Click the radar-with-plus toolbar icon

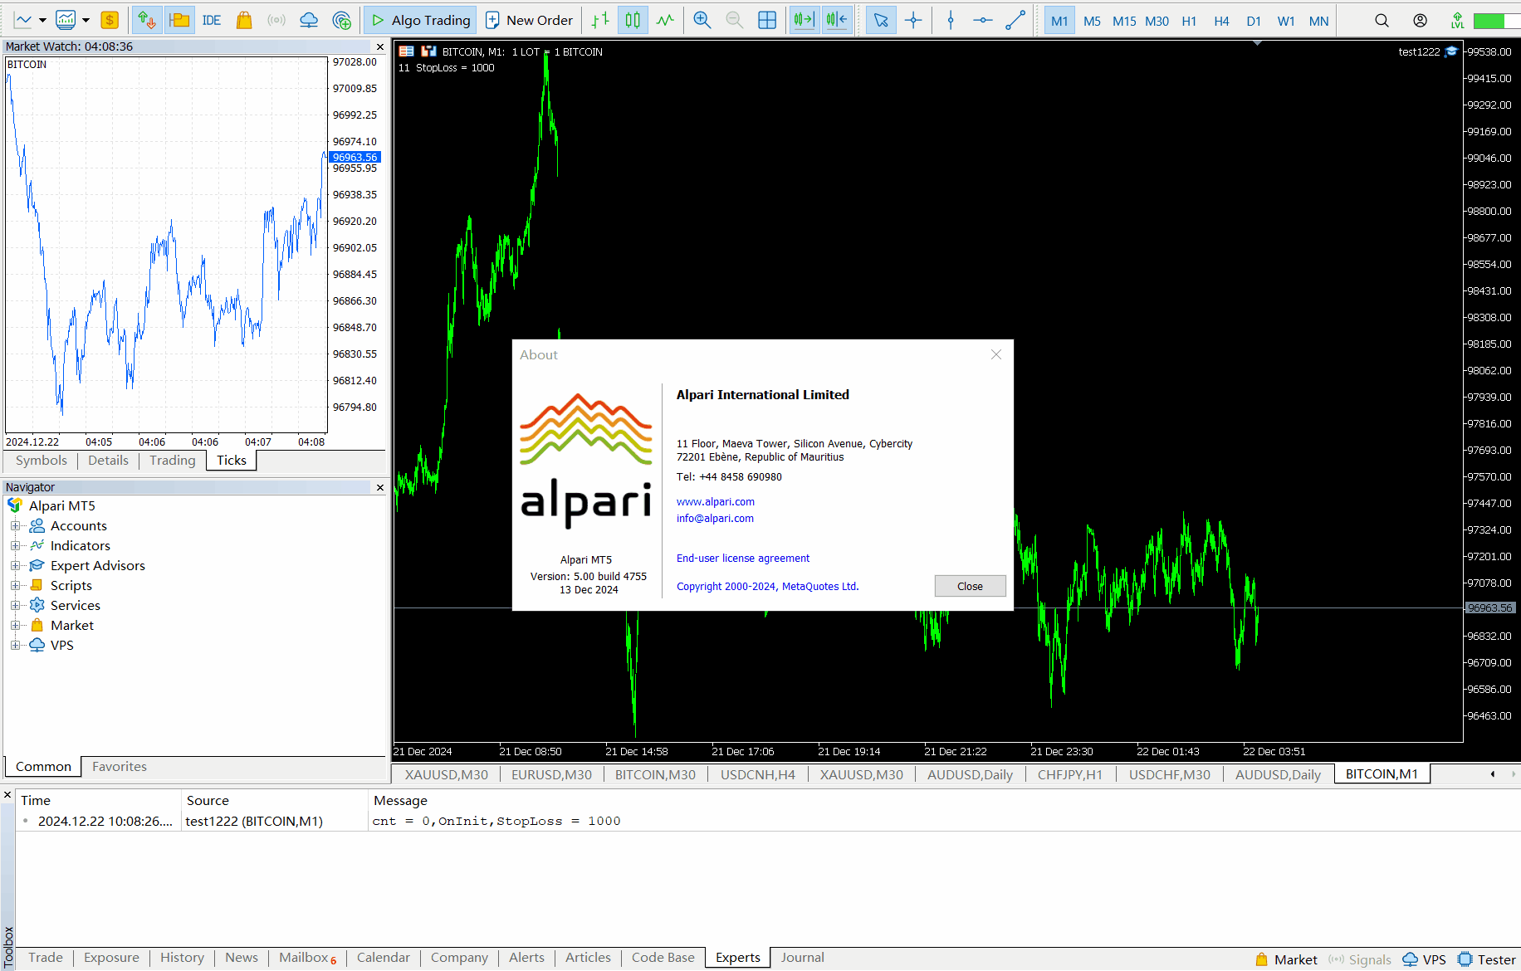[341, 20]
